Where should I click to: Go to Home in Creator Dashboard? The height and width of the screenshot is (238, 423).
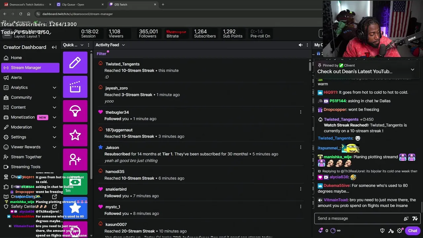click(30, 58)
